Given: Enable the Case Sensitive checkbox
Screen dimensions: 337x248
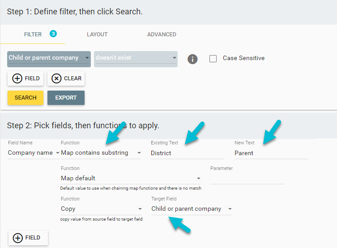Looking at the screenshot, I should point(213,59).
